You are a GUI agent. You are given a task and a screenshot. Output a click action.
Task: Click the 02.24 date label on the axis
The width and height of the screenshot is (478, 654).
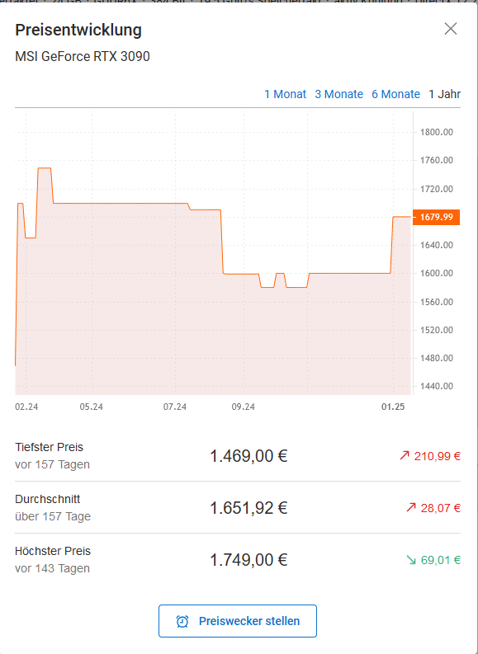click(x=26, y=407)
